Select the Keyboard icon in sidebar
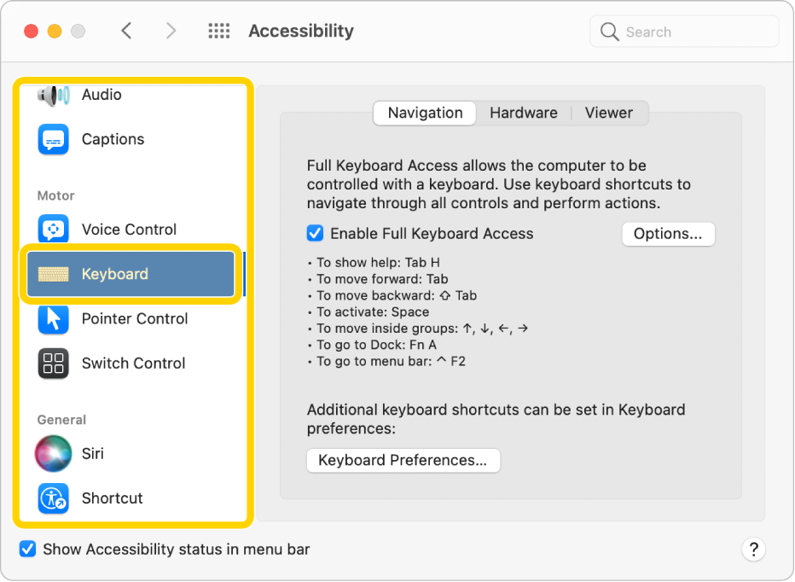 click(53, 274)
